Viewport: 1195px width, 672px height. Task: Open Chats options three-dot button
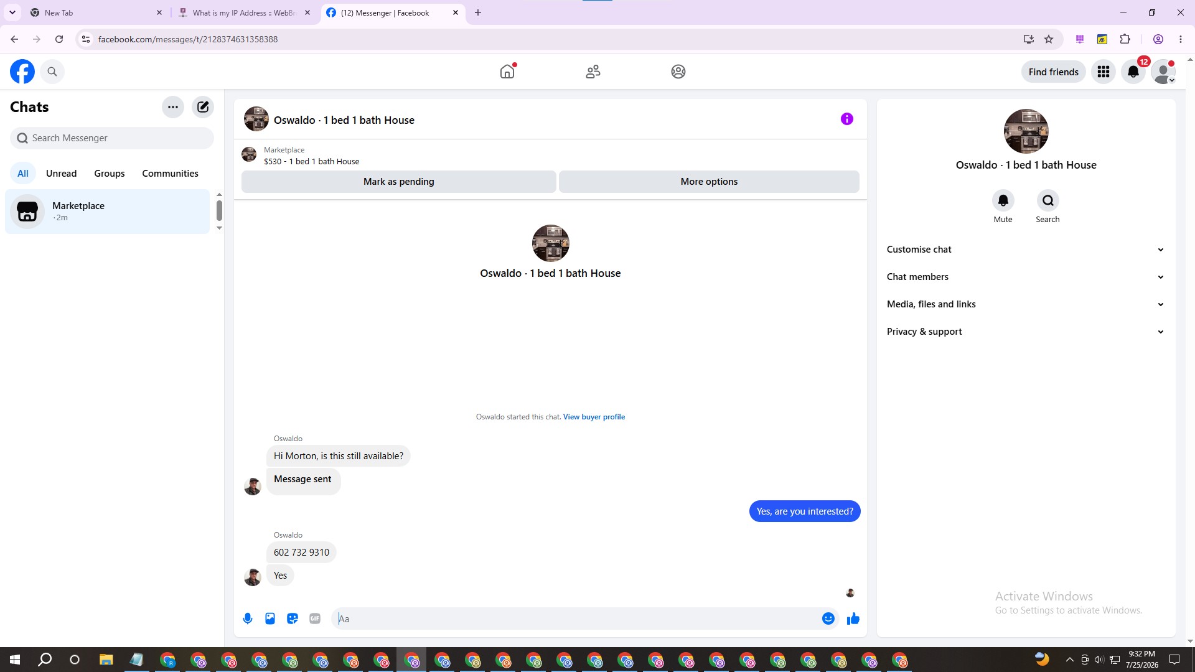(x=173, y=107)
